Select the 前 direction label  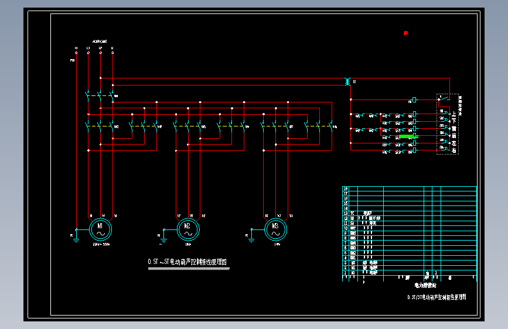pyautogui.click(x=454, y=129)
